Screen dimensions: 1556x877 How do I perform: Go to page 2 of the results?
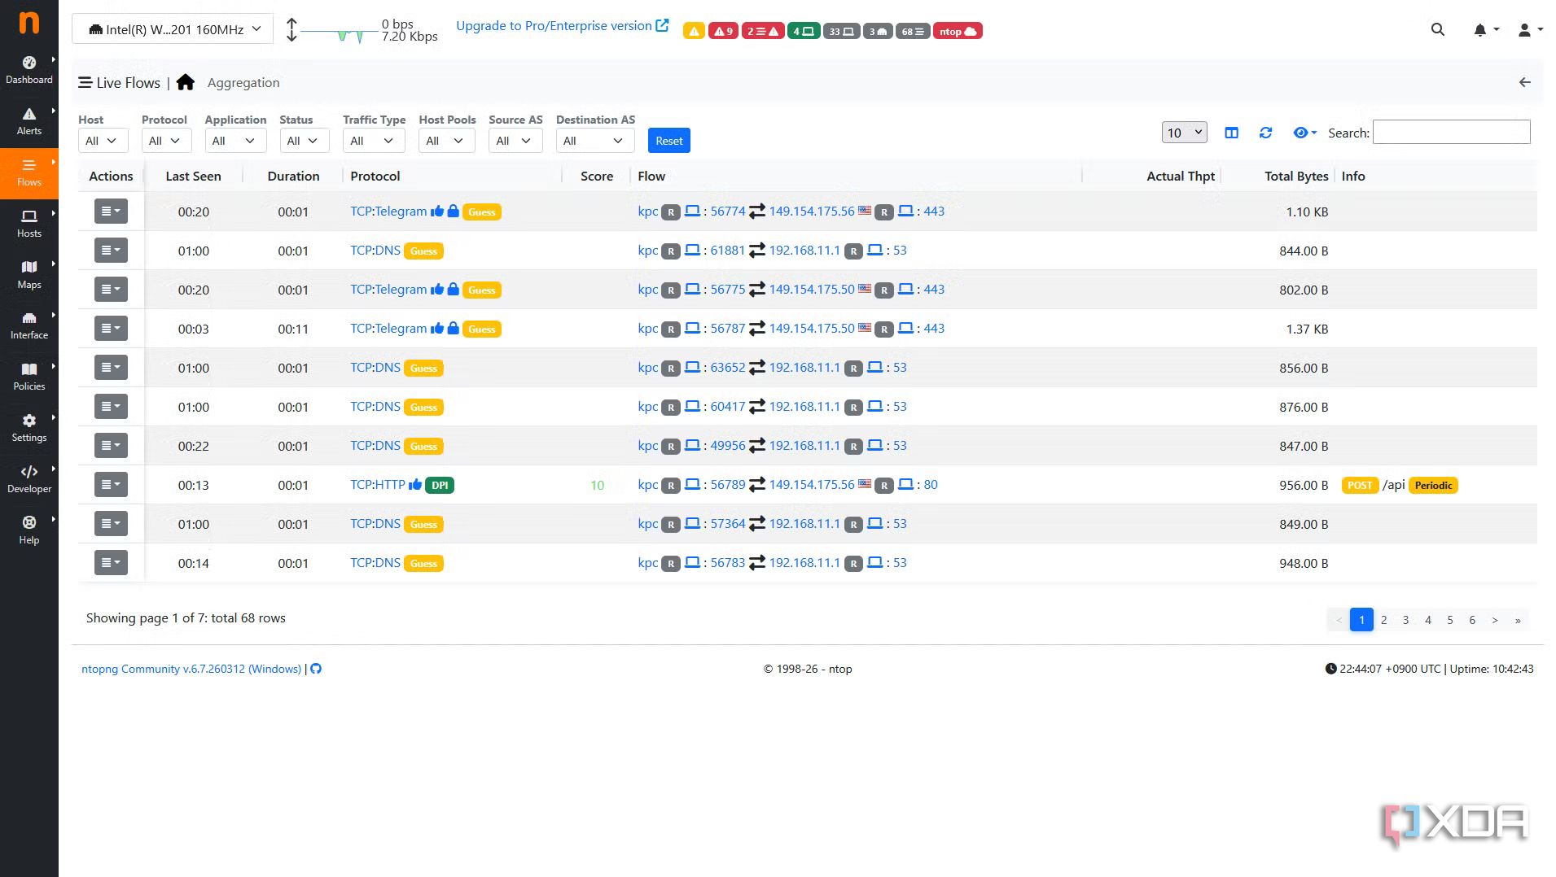click(1383, 620)
